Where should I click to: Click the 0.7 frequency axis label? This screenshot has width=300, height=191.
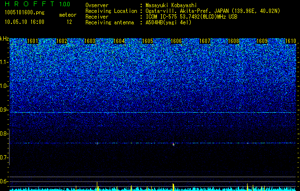4,158
